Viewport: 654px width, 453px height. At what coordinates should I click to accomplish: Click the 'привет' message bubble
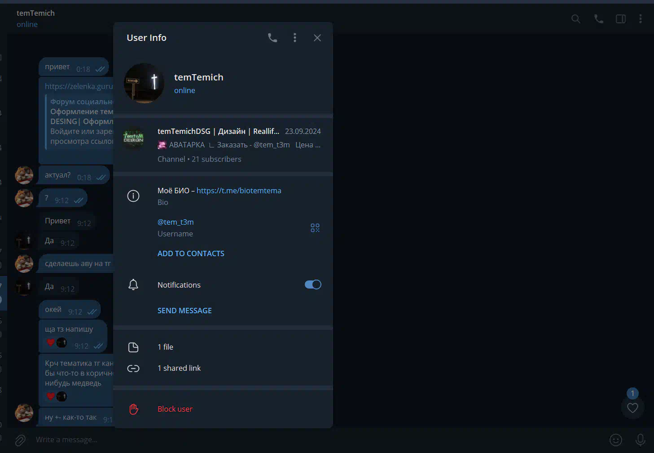pyautogui.click(x=74, y=67)
